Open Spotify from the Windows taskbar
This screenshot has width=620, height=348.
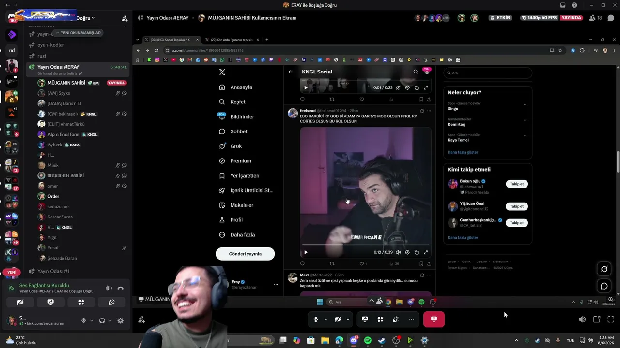pos(368,340)
